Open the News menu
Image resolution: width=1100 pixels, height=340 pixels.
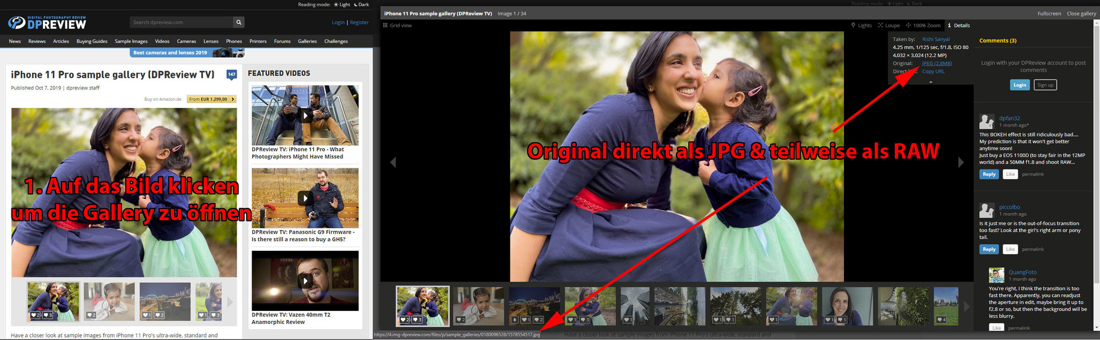click(x=15, y=41)
